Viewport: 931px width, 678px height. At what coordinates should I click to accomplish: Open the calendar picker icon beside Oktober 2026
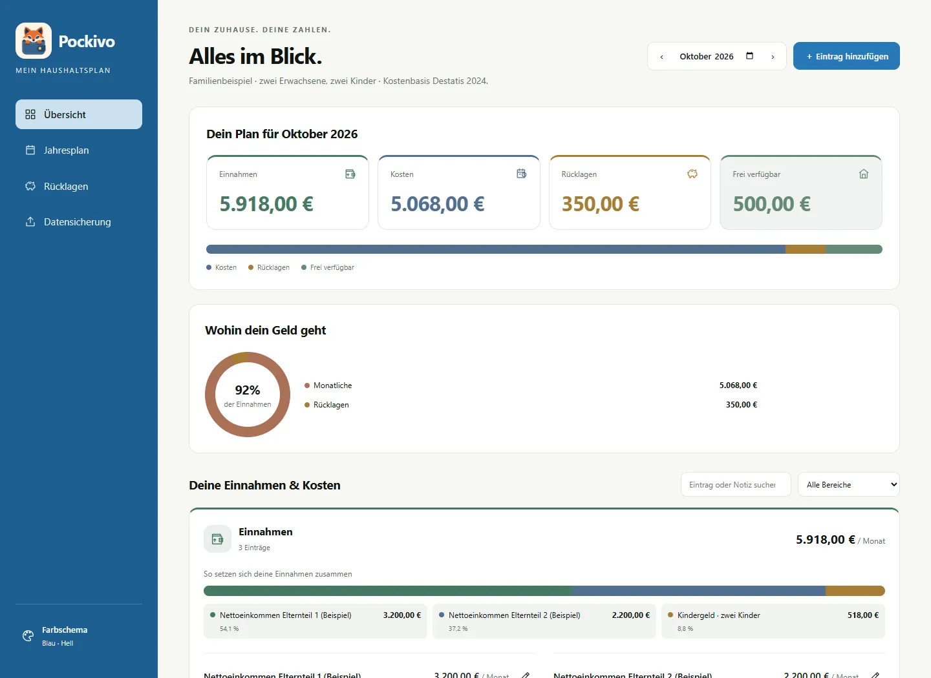(750, 56)
